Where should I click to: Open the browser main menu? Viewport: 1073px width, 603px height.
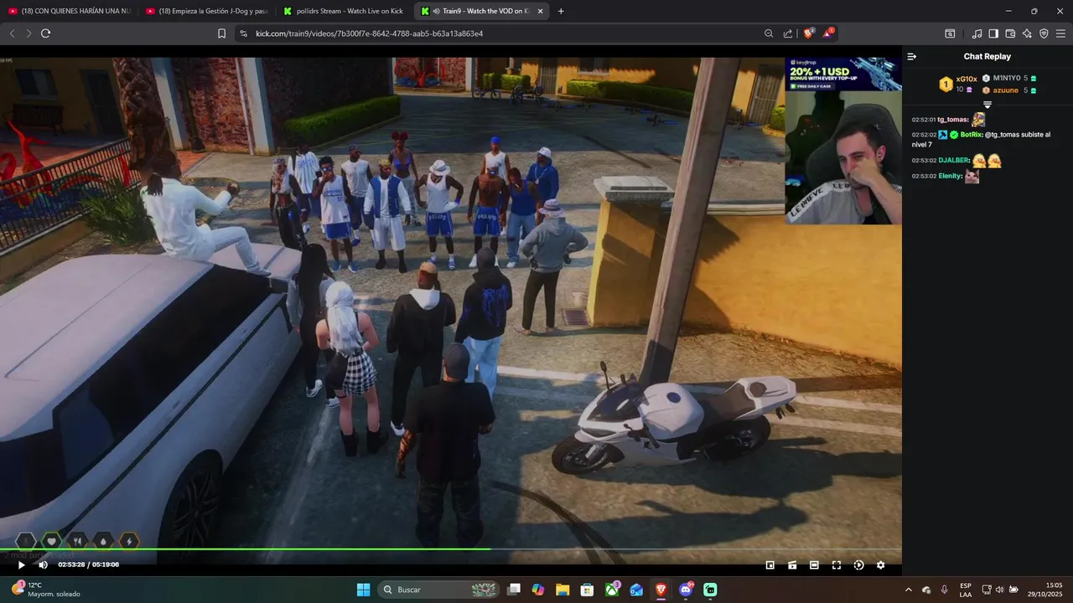point(1060,33)
